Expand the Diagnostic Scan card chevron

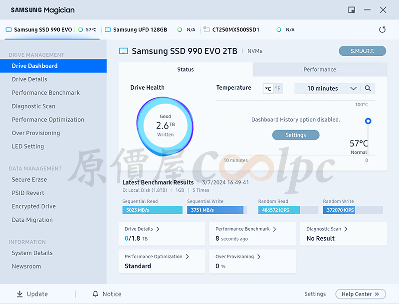tap(346, 229)
